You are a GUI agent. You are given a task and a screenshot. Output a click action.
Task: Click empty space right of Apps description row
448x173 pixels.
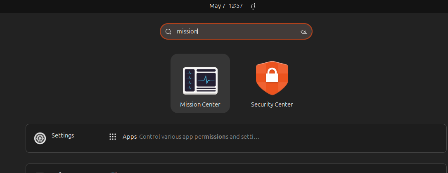coord(351,137)
